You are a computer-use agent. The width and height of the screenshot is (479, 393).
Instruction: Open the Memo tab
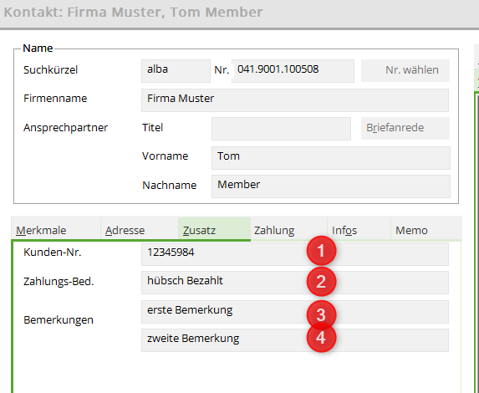pos(426,230)
